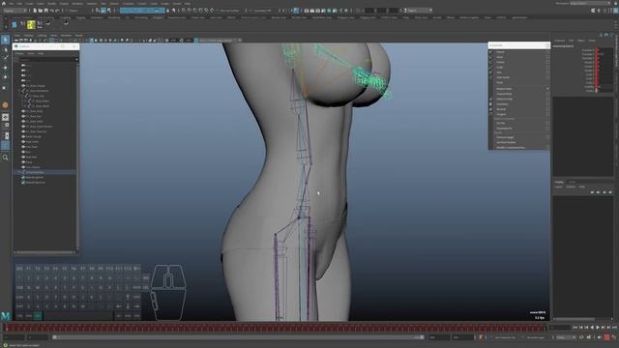Screen dimensions: 619x348
Task: Click the Redo icon in status line
Action: (58, 11)
